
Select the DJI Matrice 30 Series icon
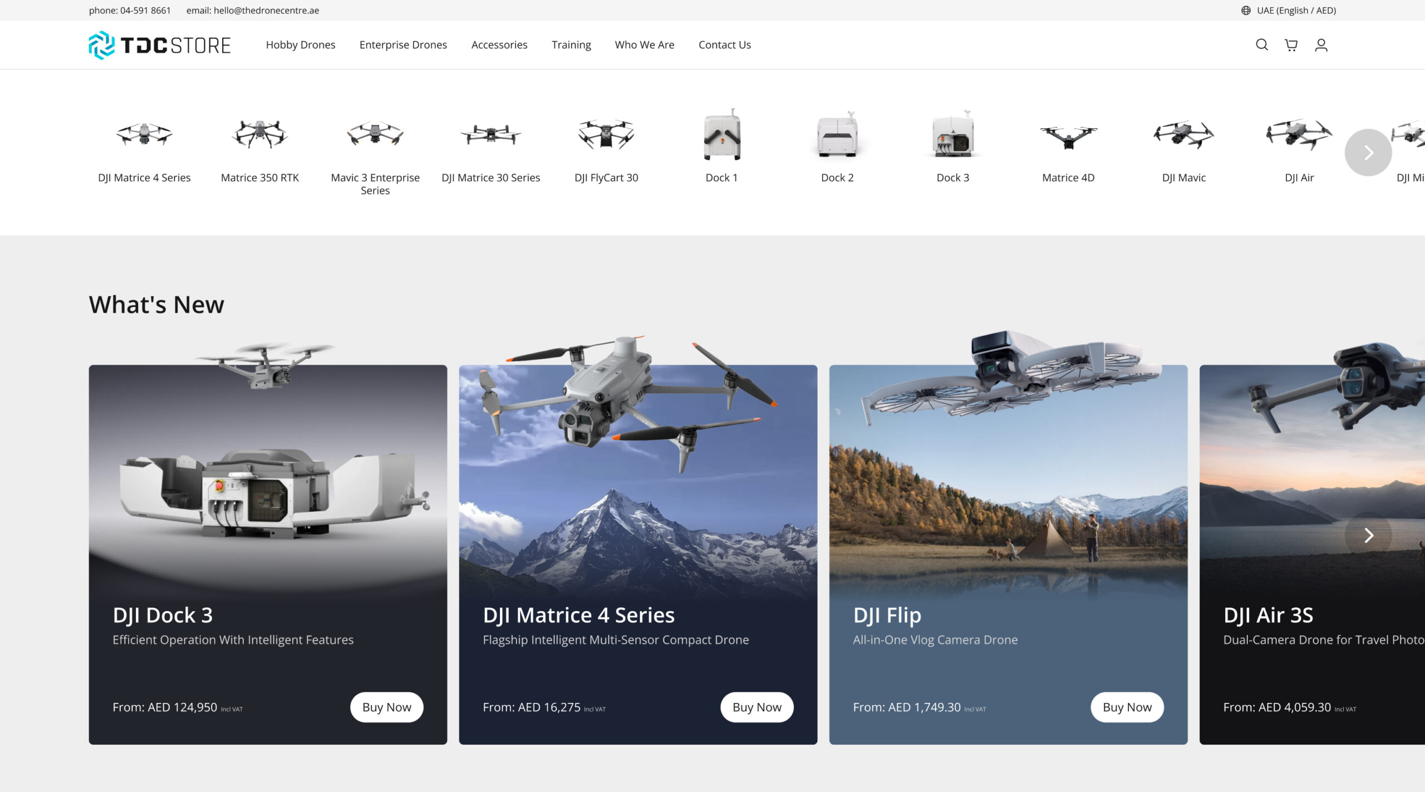[x=491, y=134]
